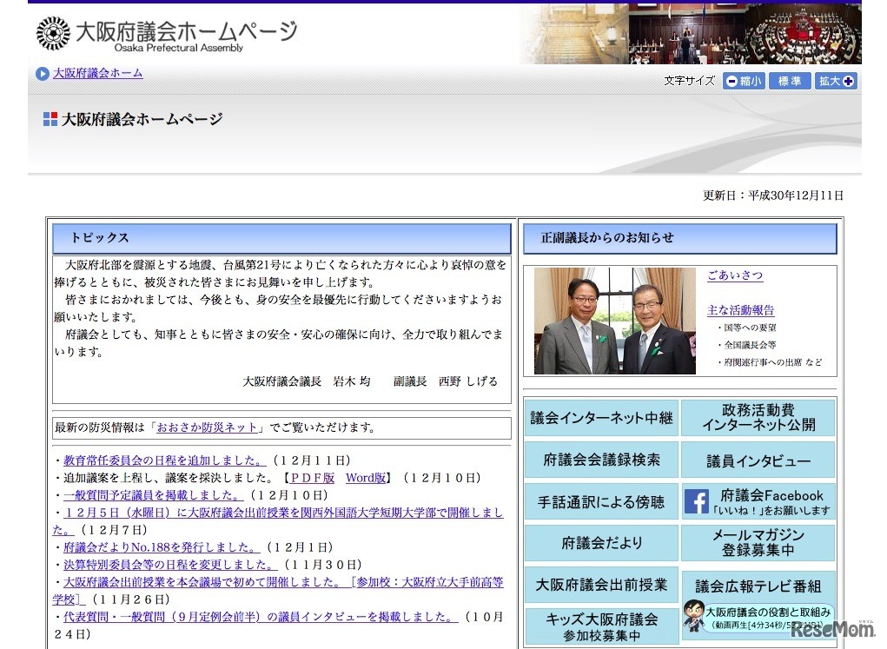
Task: Open the ごあいさつ greeting link
Action: pyautogui.click(x=735, y=275)
